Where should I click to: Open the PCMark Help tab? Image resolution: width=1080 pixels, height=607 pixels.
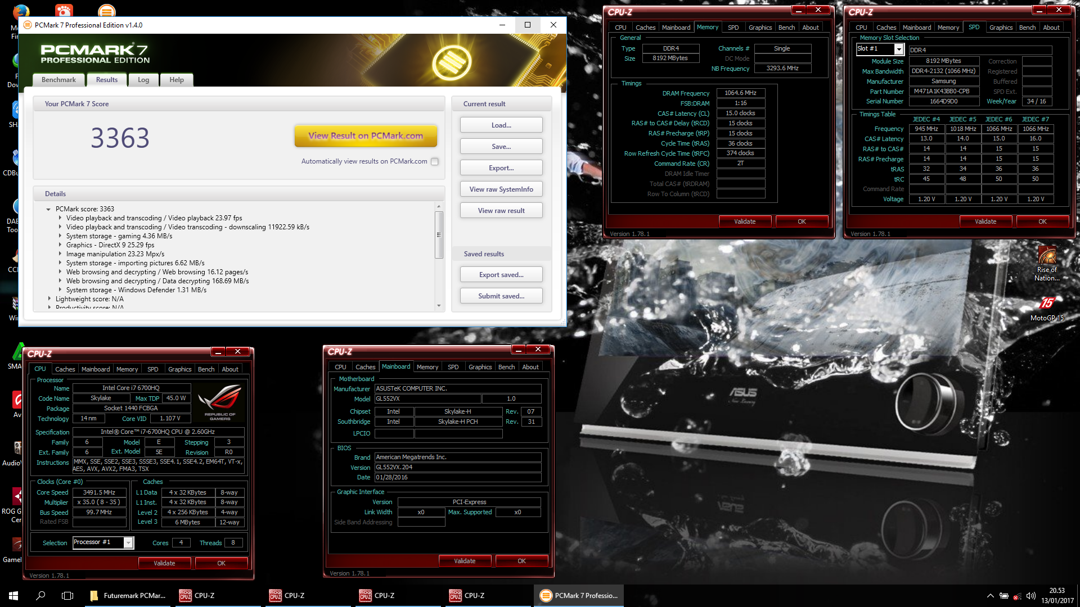[177, 80]
